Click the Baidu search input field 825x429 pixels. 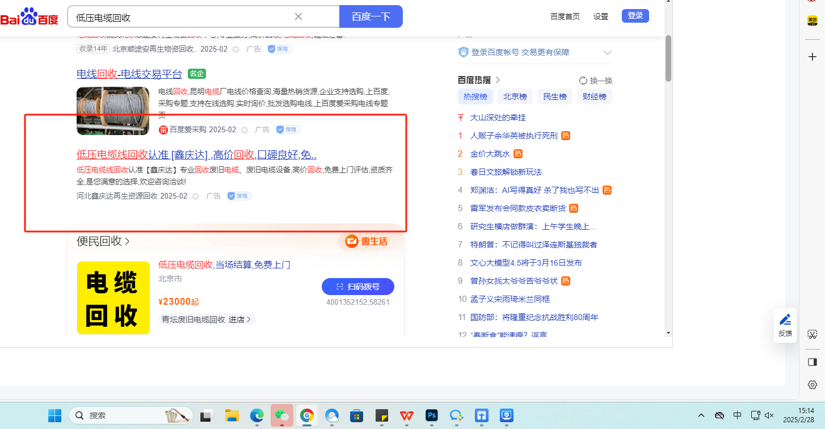(182, 17)
